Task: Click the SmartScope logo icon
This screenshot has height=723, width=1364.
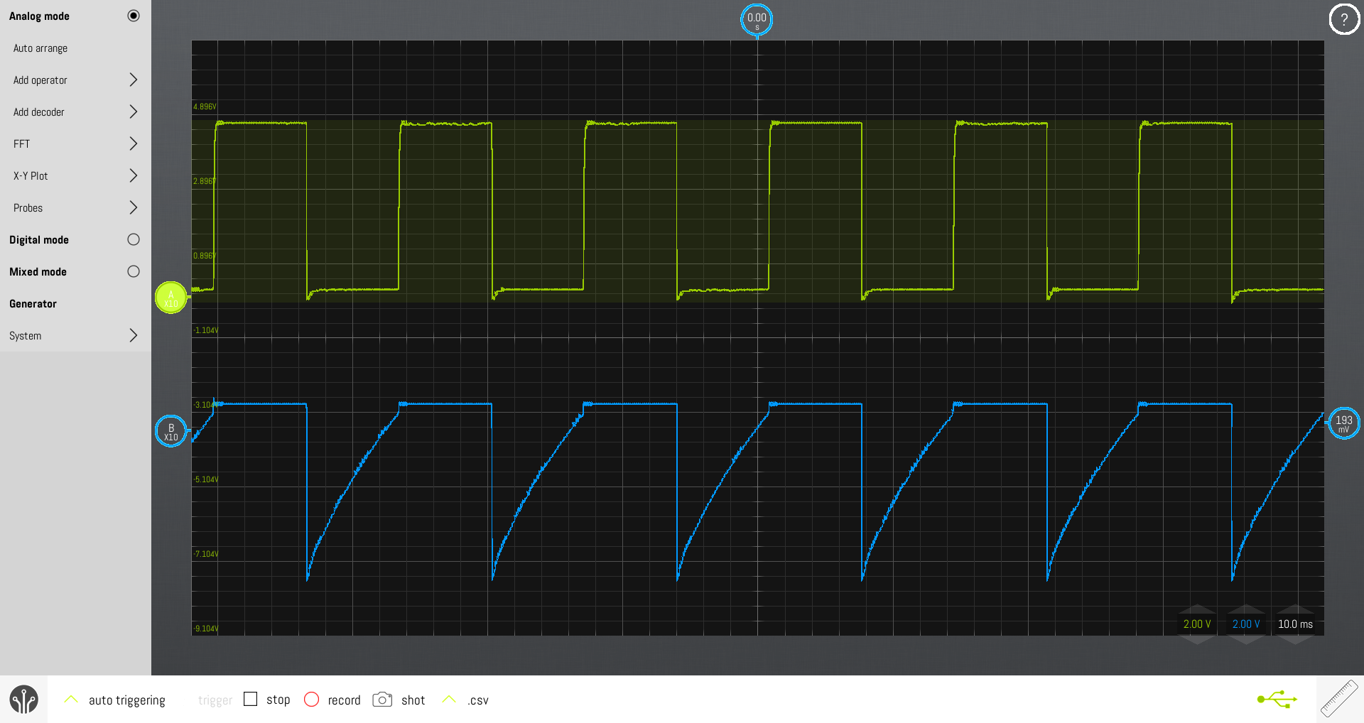Action: pos(23,700)
